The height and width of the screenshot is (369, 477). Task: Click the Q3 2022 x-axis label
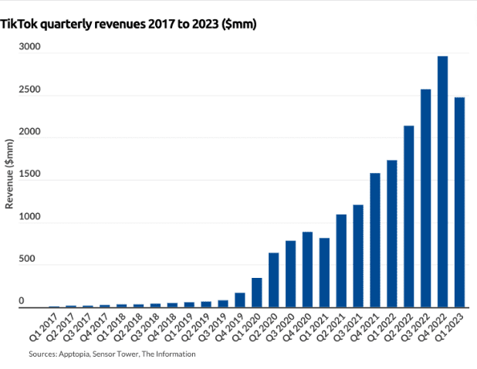(415, 327)
